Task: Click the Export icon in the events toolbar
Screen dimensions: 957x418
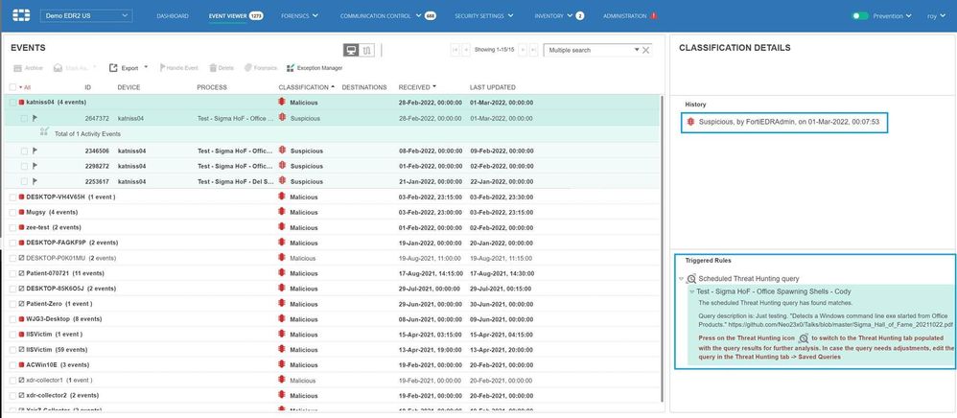Action: [114, 68]
